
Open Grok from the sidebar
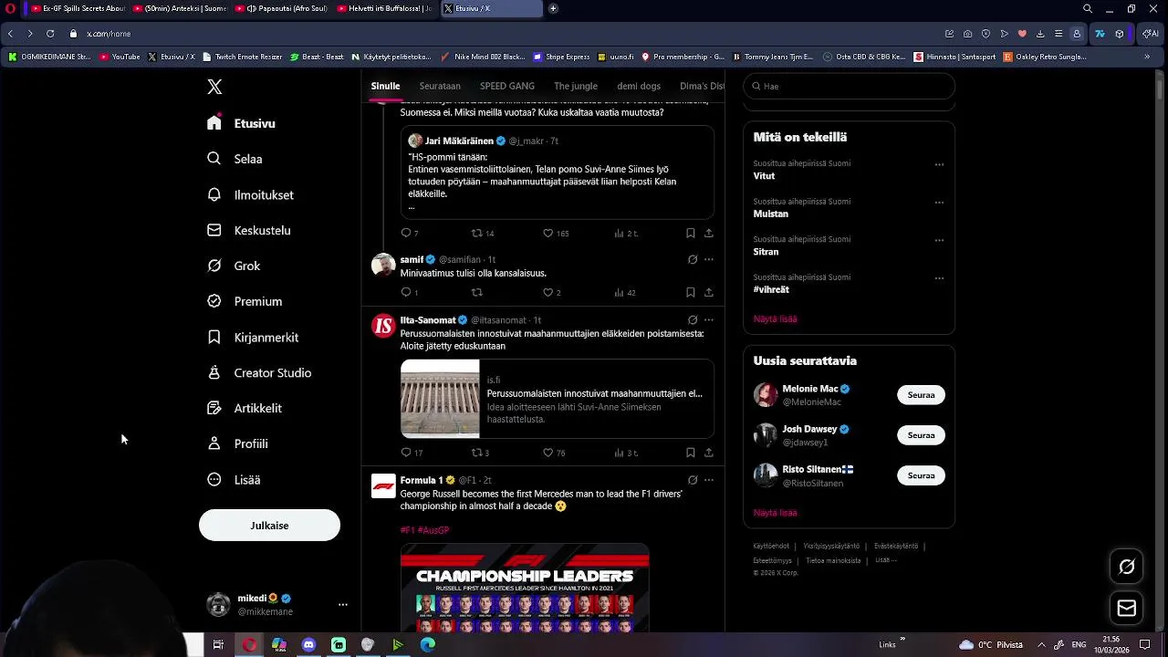click(x=234, y=266)
